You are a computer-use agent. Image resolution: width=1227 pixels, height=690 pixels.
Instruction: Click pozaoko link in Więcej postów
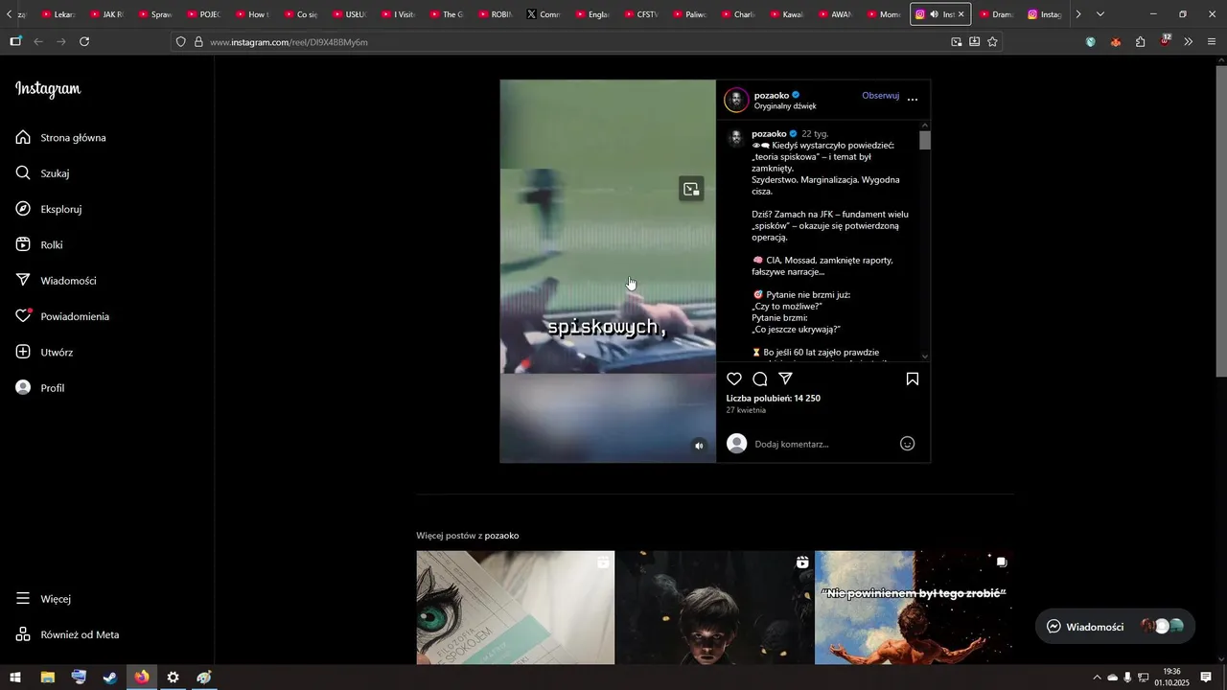click(501, 536)
